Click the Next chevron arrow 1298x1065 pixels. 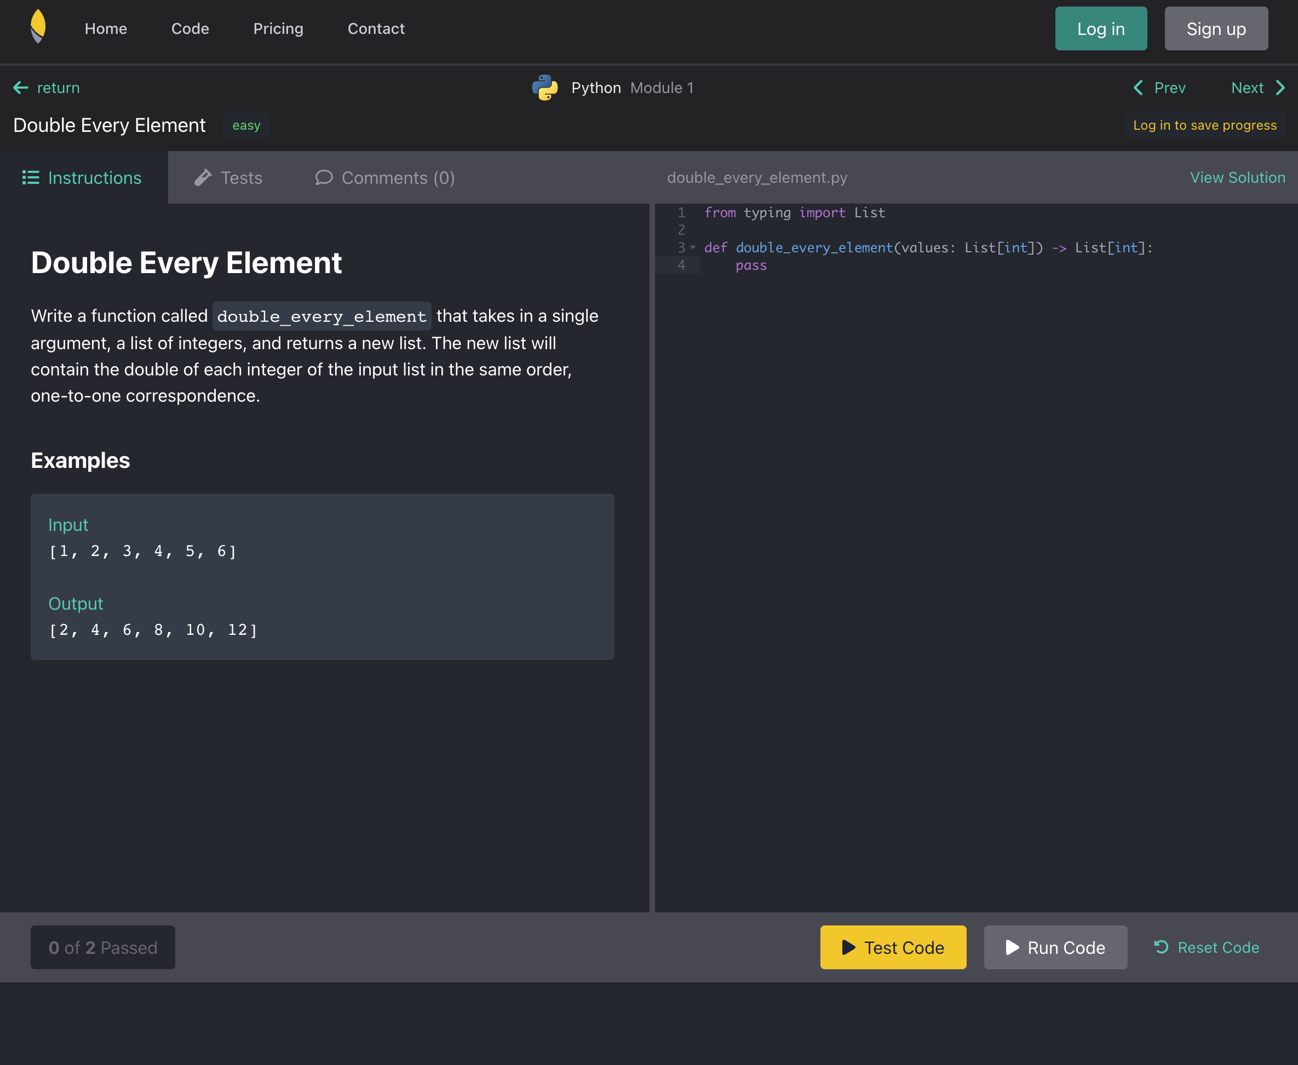1280,88
